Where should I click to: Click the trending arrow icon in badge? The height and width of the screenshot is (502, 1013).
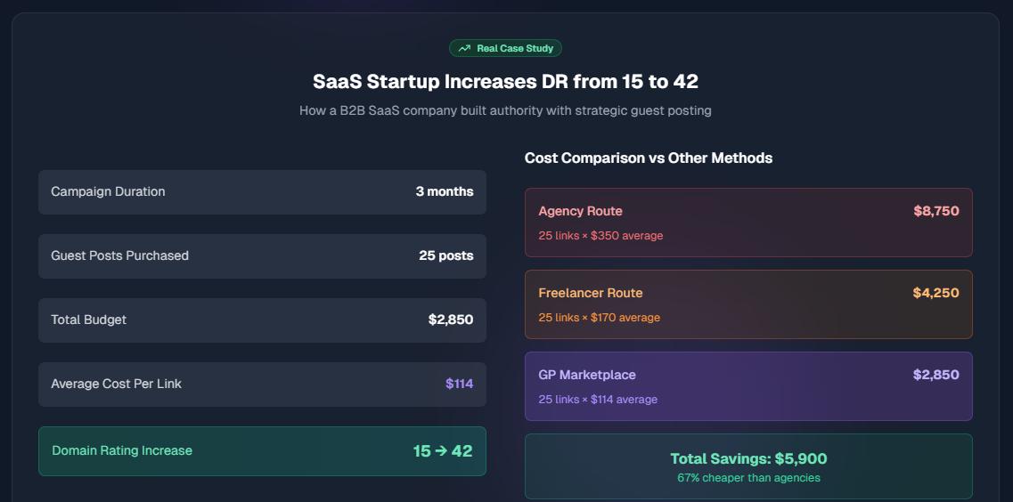tap(464, 49)
